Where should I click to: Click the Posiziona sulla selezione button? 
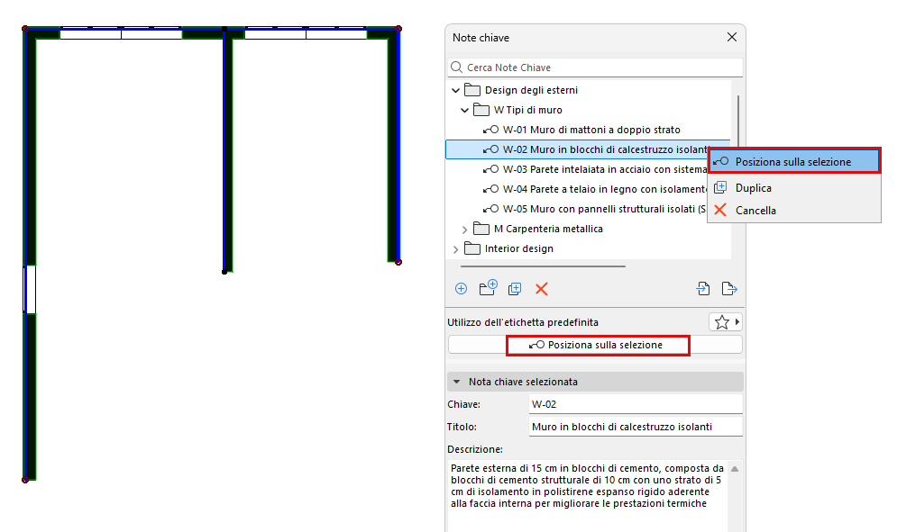click(596, 345)
